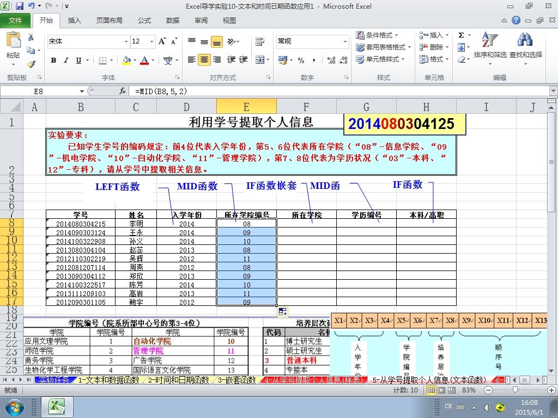Screen dimensions: 558x418
Task: Apply the red font color
Action: 144,60
